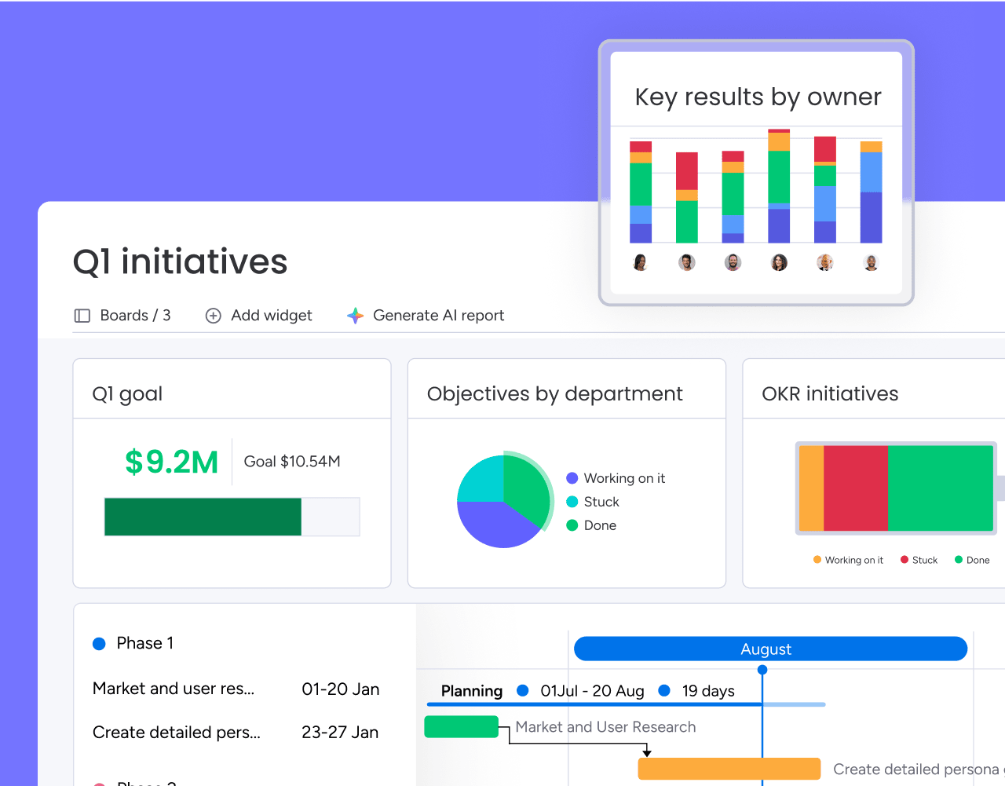Click Planning label in Gantt
Screen dimensions: 1005x786
point(472,691)
